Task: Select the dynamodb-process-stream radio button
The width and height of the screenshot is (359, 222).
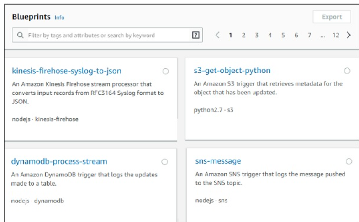Action: [x=165, y=162]
